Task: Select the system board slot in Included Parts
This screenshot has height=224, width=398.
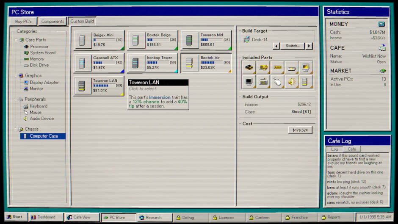Action: click(x=263, y=67)
